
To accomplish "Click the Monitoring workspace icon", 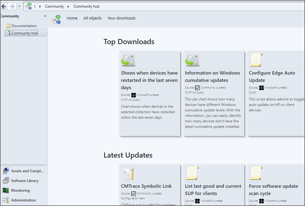I will pyautogui.click(x=6, y=190).
